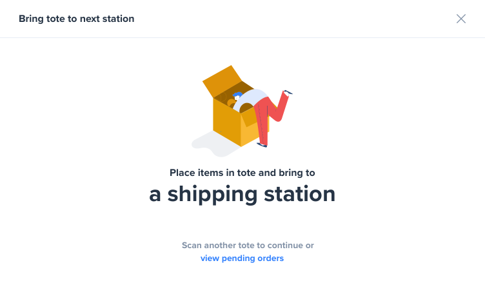Click the word 'Scan' in the gray hint text

point(192,245)
